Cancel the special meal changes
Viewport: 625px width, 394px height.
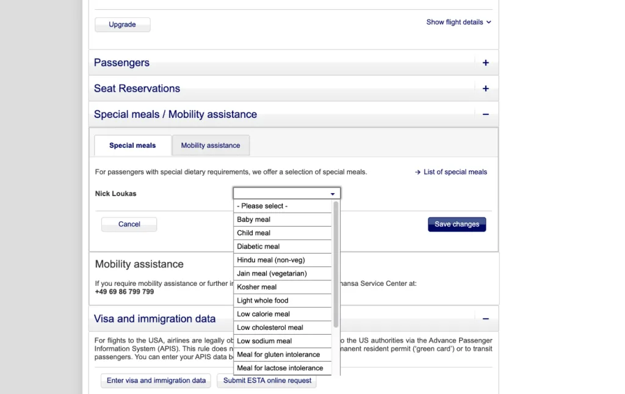[x=129, y=225]
